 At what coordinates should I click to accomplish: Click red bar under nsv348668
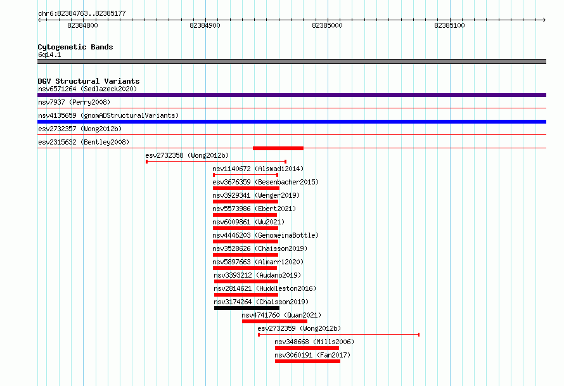[307, 348]
